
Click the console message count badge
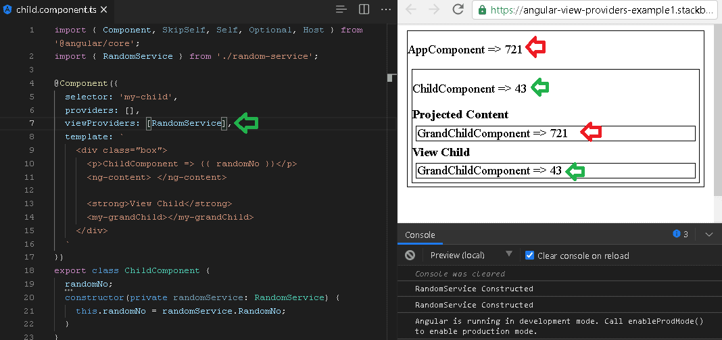pos(680,234)
